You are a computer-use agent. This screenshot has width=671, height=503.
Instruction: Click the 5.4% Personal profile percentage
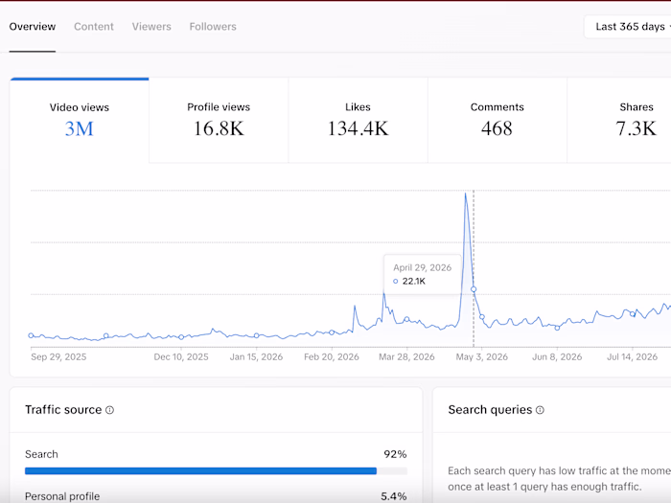(x=394, y=496)
